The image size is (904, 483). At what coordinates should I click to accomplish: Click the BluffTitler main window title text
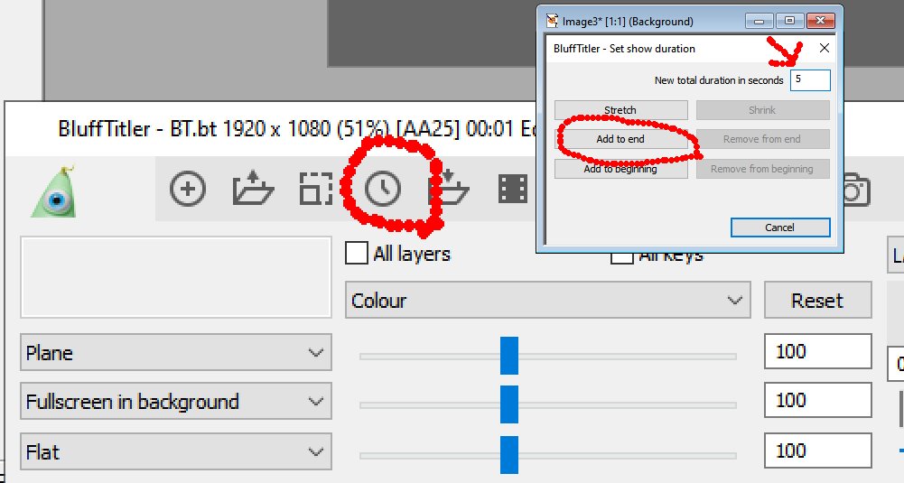296,128
